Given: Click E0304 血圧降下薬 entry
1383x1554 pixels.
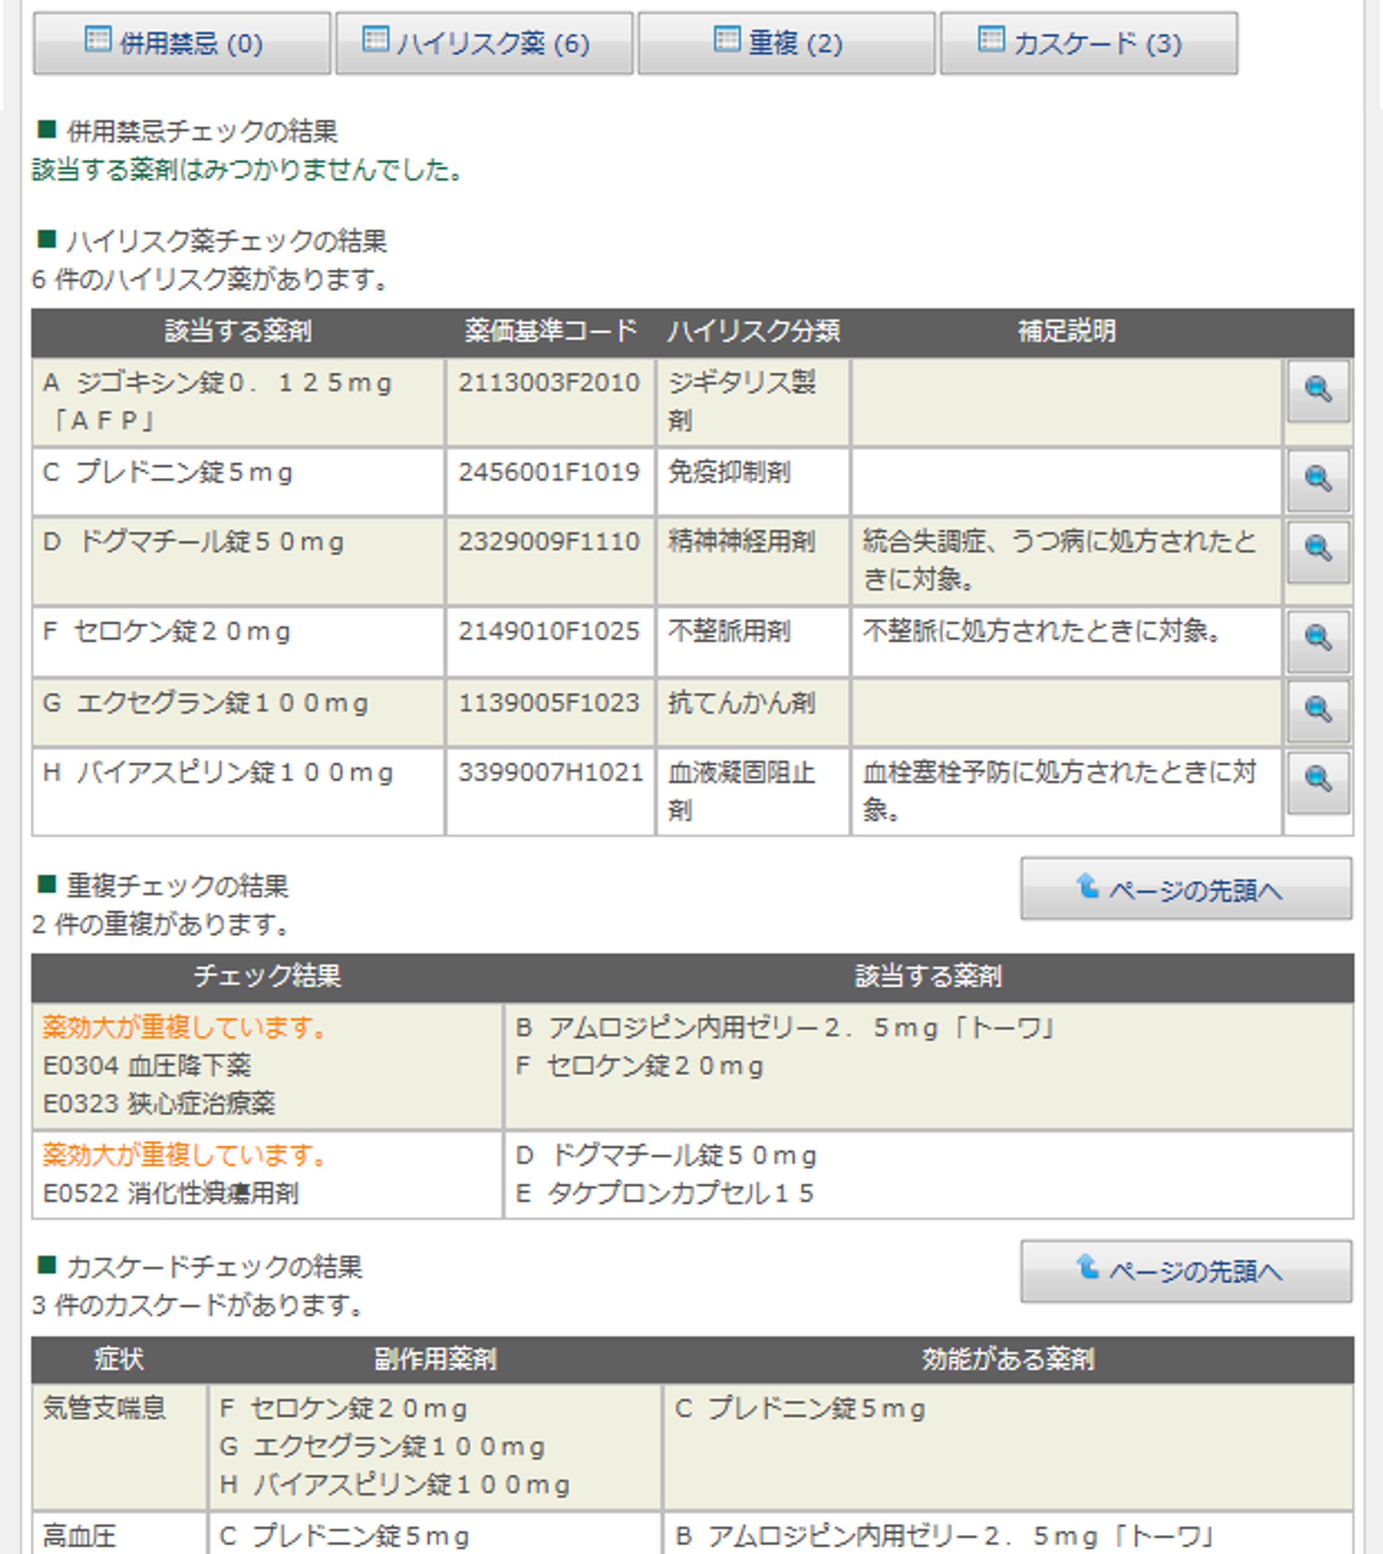Looking at the screenshot, I should [147, 1066].
